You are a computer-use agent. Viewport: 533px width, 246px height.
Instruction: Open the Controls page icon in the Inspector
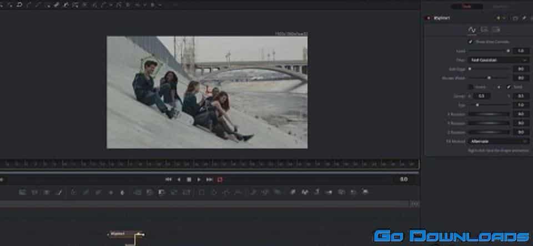[472, 29]
